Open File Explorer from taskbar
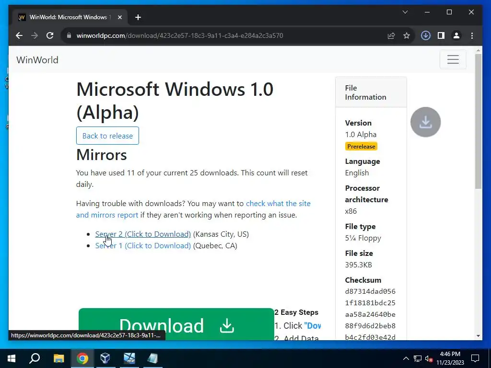 click(x=58, y=358)
